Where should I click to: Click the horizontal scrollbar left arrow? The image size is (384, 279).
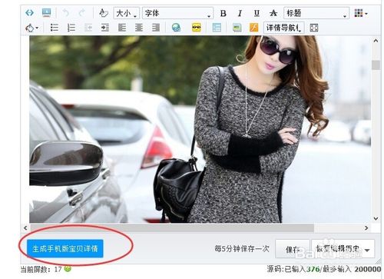[25, 228]
